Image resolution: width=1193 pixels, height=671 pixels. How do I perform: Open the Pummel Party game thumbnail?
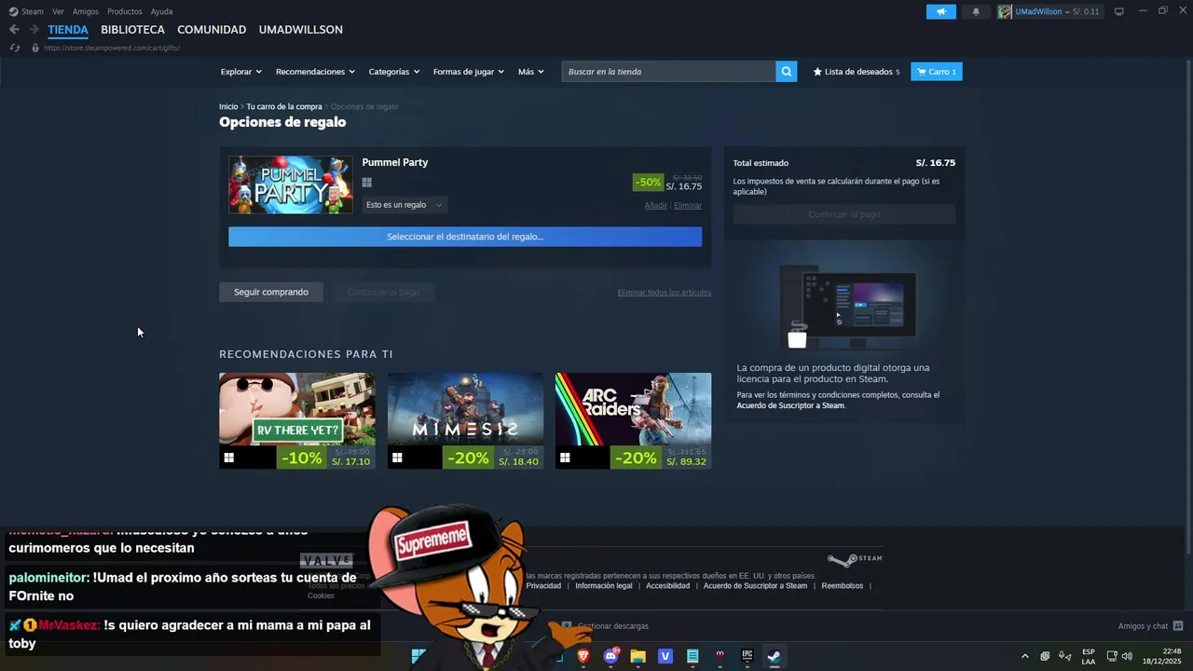(291, 185)
